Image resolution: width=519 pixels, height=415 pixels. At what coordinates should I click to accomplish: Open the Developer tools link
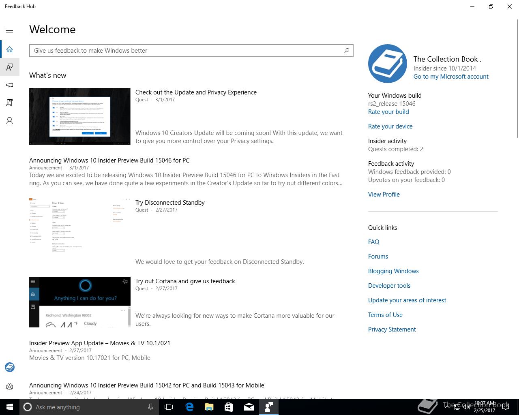click(x=389, y=286)
